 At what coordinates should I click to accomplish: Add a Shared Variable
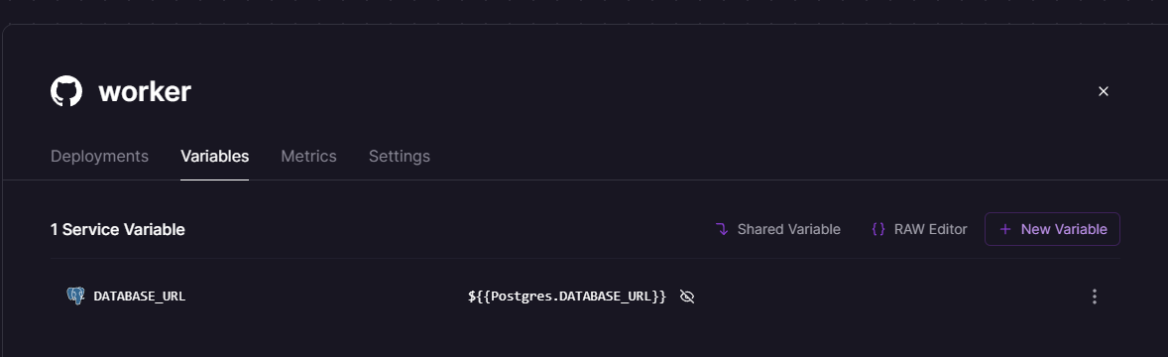777,229
